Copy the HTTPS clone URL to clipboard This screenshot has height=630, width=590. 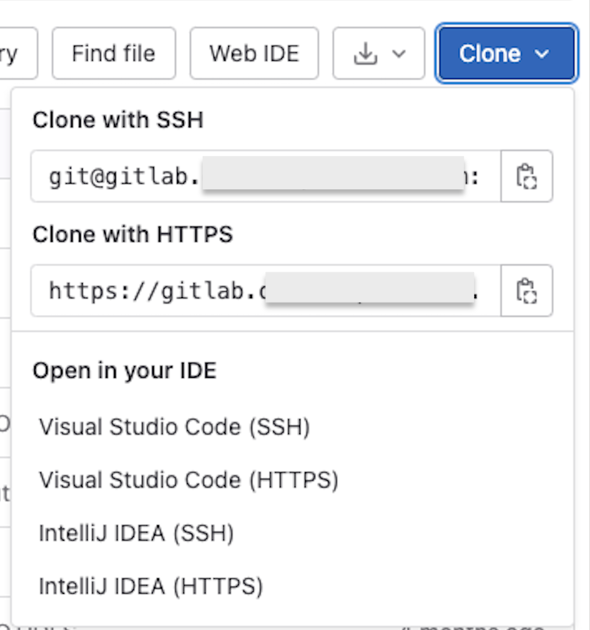[527, 291]
